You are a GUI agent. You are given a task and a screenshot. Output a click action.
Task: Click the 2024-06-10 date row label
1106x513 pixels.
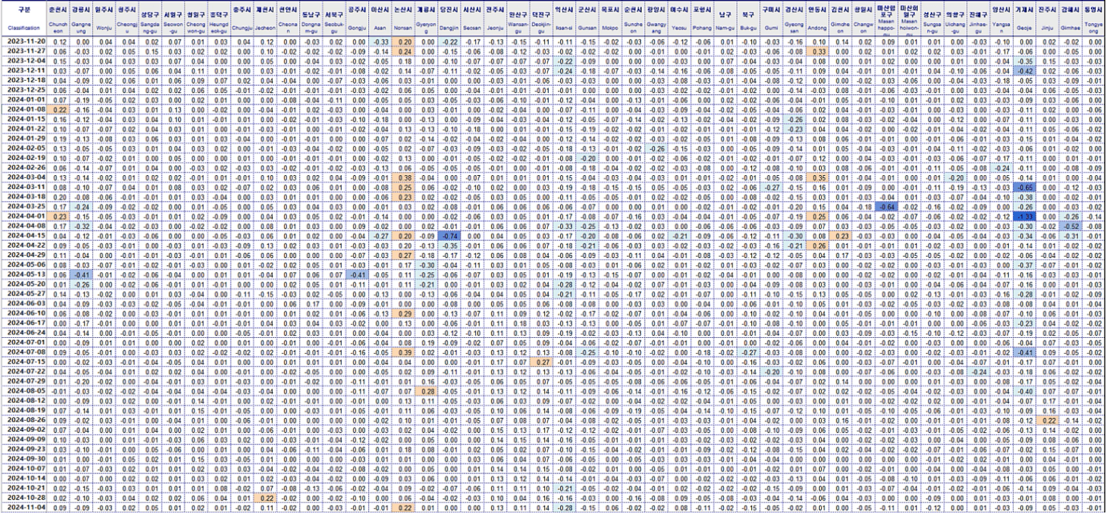25,313
